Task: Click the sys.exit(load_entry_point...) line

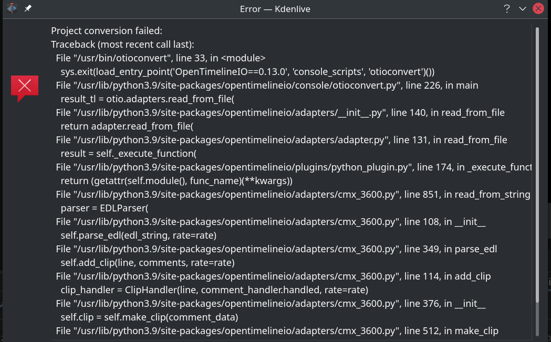Action: (247, 72)
